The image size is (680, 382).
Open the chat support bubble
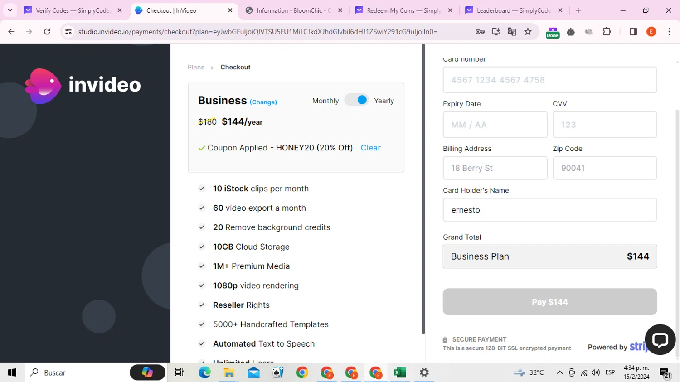pos(660,339)
